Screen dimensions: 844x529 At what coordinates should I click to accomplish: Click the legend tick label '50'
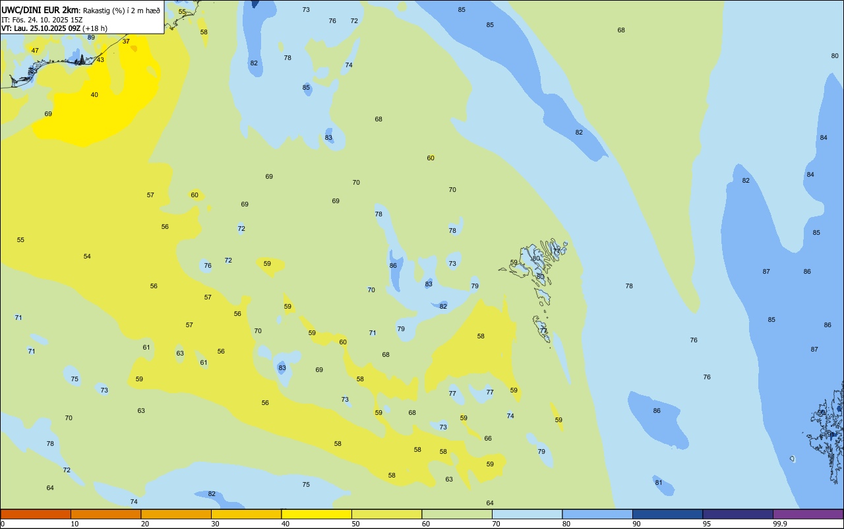point(355,524)
